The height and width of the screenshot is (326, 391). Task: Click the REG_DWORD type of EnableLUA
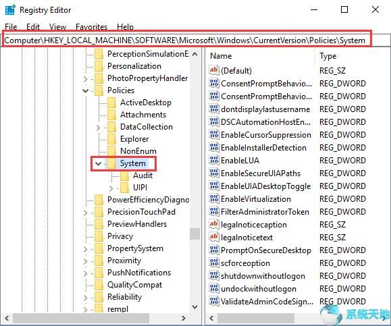click(x=342, y=160)
